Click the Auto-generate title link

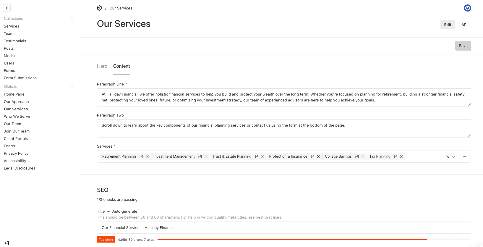point(125,212)
